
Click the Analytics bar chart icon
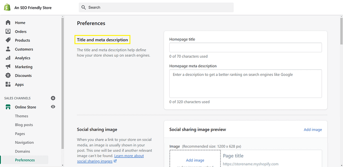(x=8, y=58)
